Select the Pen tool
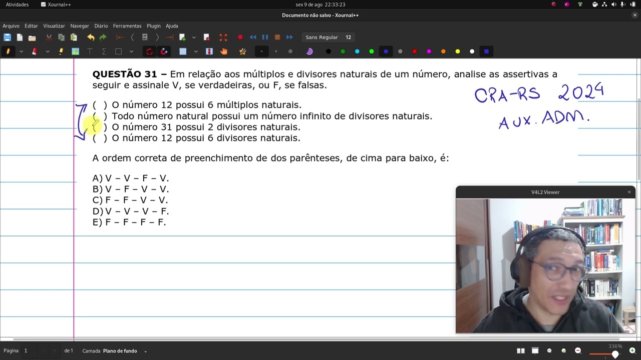Viewport: 641px width, 360px height. click(8, 51)
